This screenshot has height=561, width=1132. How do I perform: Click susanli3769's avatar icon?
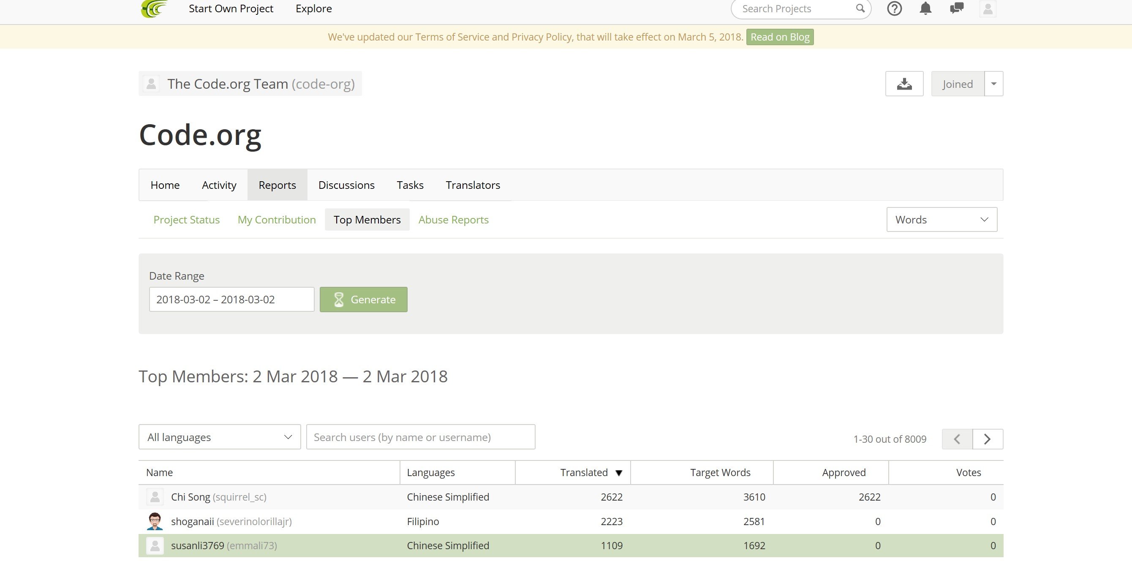155,546
